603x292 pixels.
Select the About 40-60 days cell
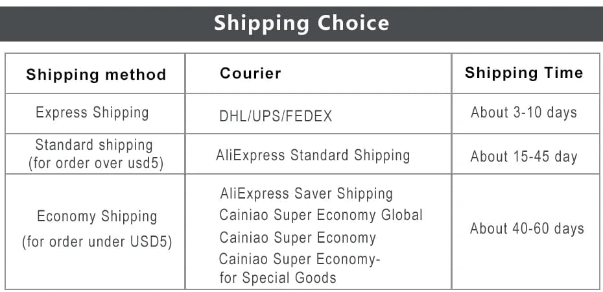(x=527, y=228)
